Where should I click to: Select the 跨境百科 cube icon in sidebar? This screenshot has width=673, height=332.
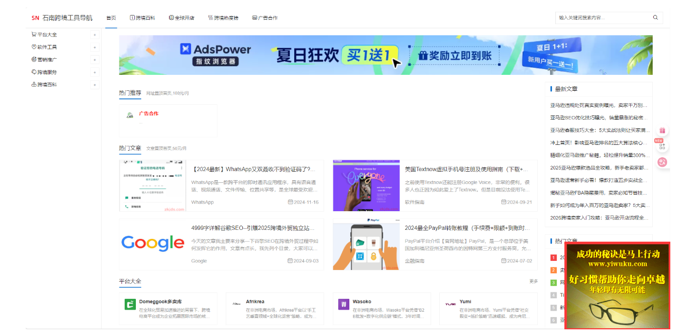click(34, 84)
